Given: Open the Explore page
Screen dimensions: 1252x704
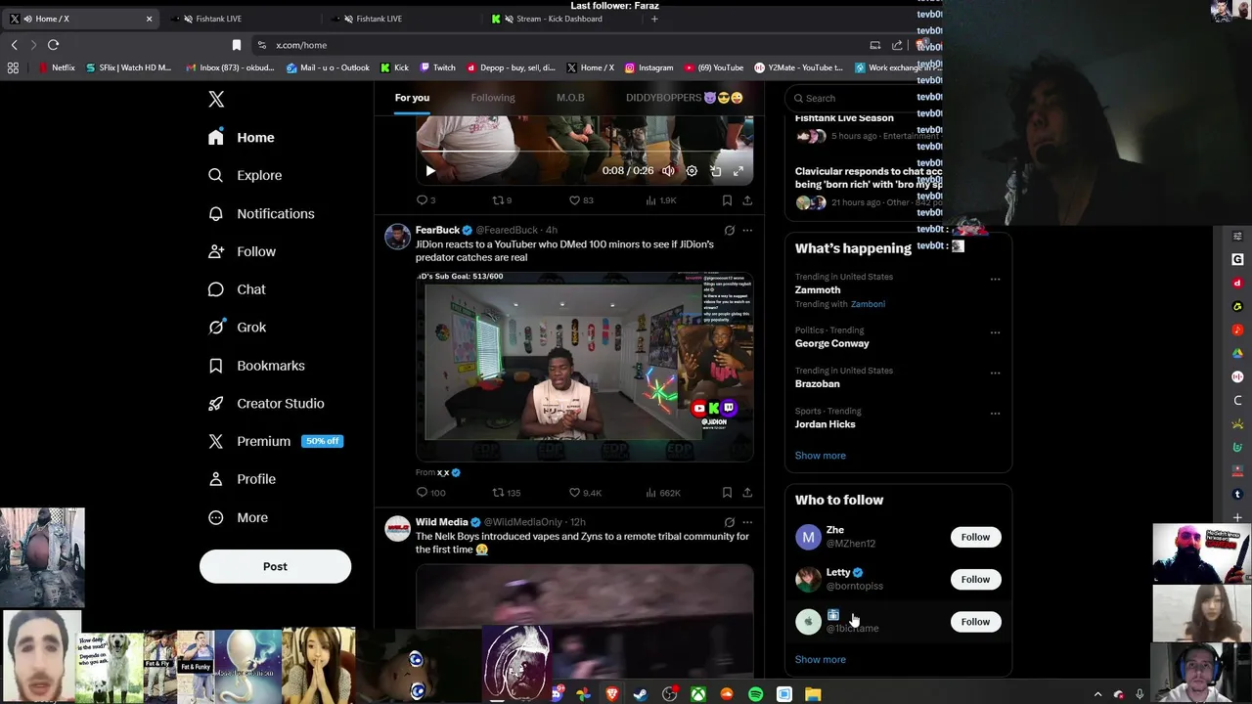Looking at the screenshot, I should pos(246,175).
